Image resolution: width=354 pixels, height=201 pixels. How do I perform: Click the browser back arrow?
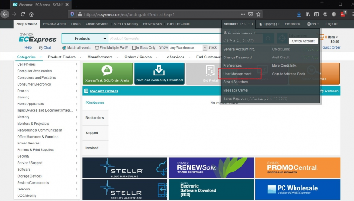[x=5, y=14]
